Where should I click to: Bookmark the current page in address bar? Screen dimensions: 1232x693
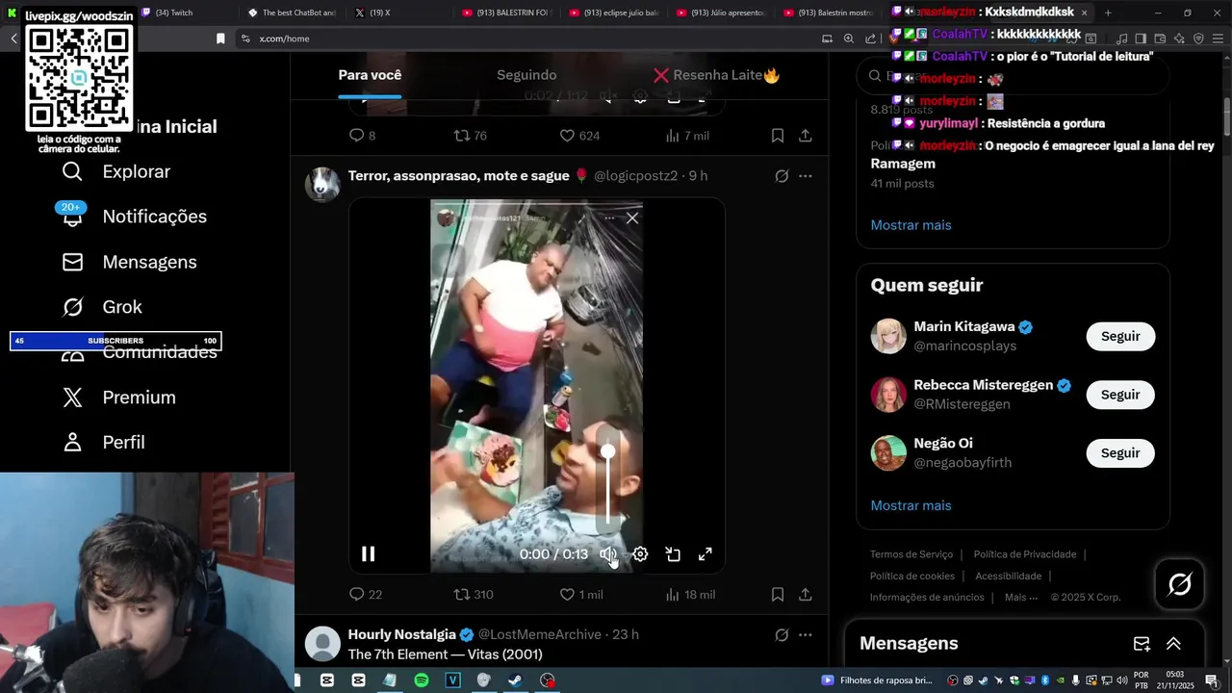(x=220, y=38)
